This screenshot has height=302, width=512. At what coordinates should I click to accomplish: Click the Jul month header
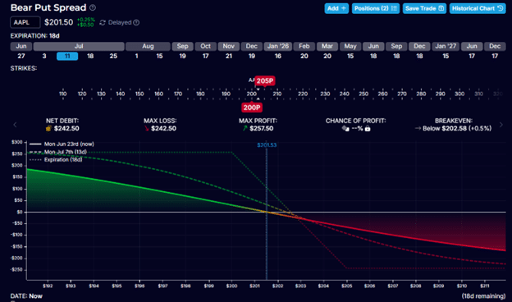(79, 46)
